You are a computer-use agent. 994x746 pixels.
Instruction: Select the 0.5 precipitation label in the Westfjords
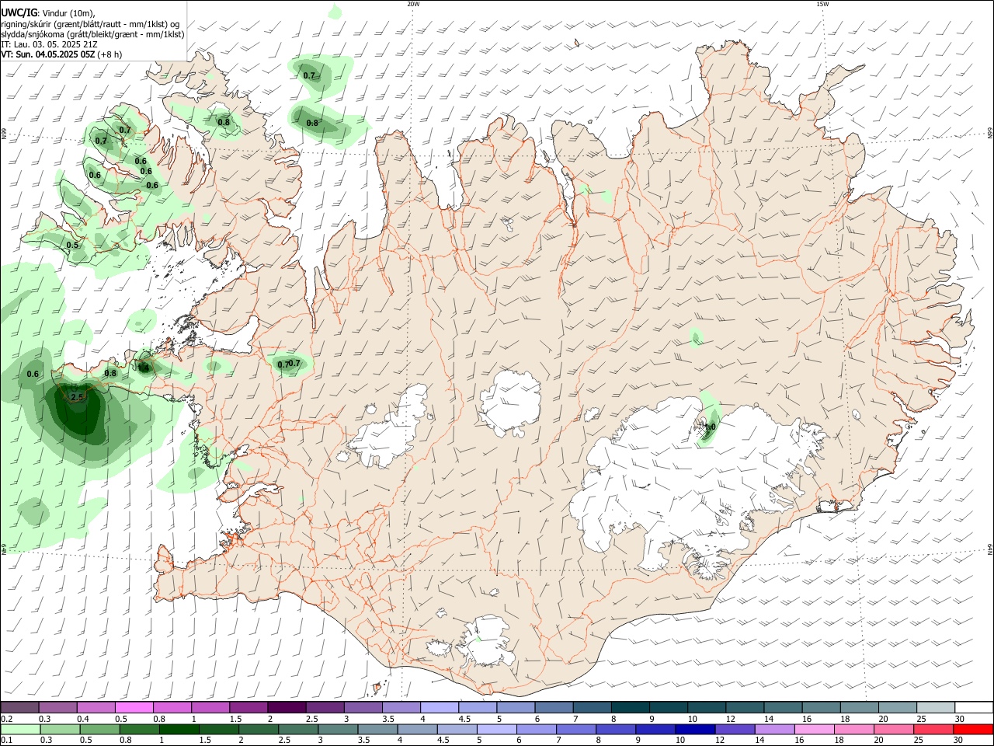pyautogui.click(x=72, y=245)
